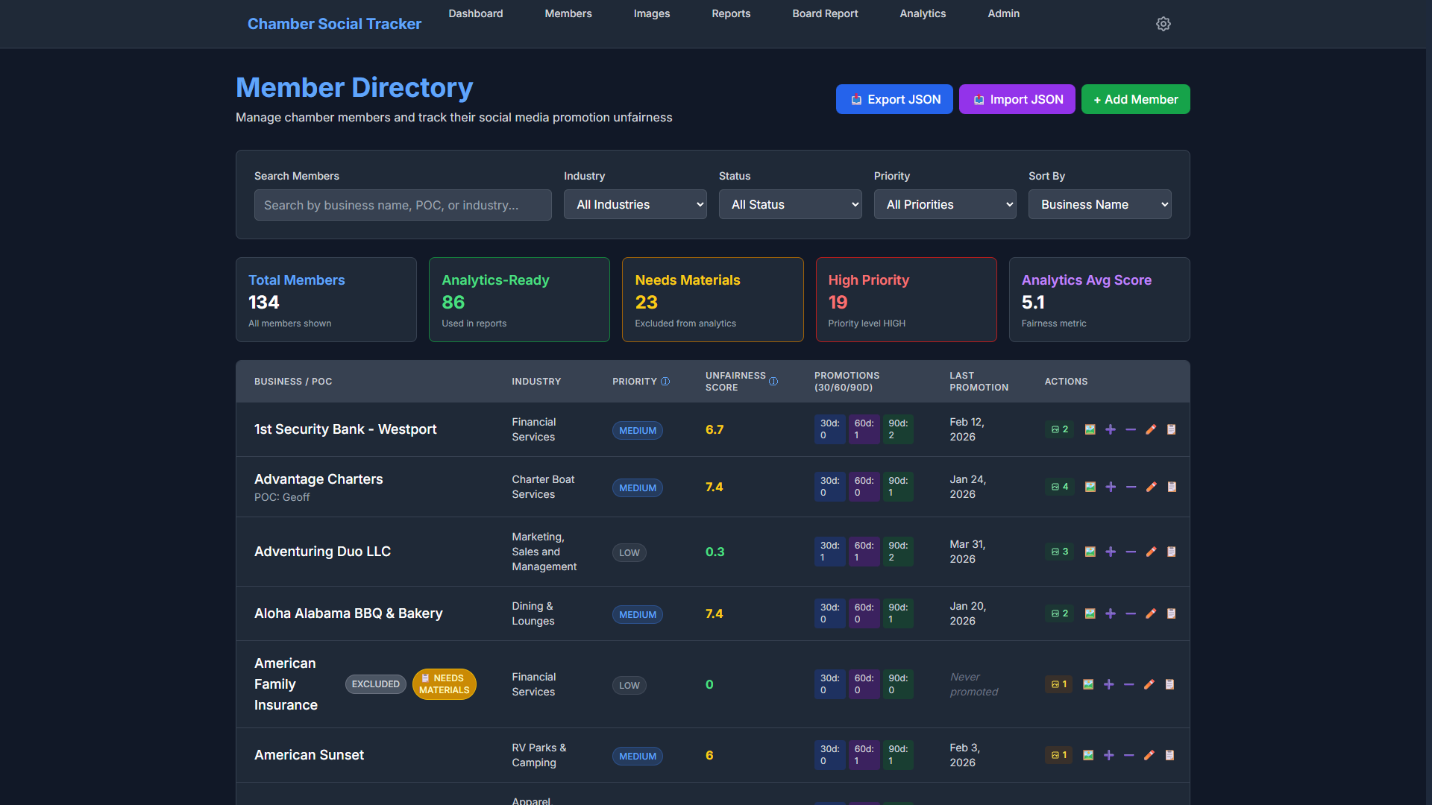Viewport: 1432px width, 805px height.
Task: Click pencil edit icon for American Sunset row
Action: pyautogui.click(x=1149, y=755)
